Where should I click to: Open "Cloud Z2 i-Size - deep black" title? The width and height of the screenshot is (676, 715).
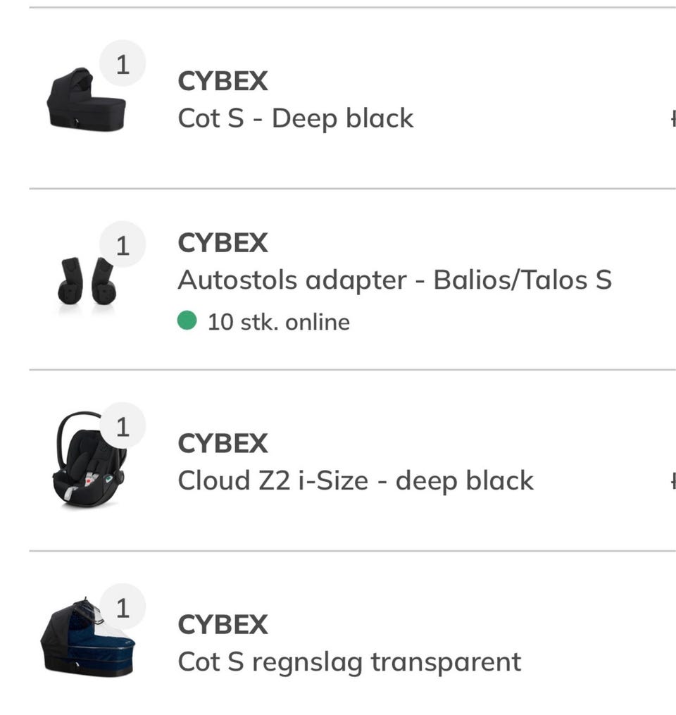(356, 480)
